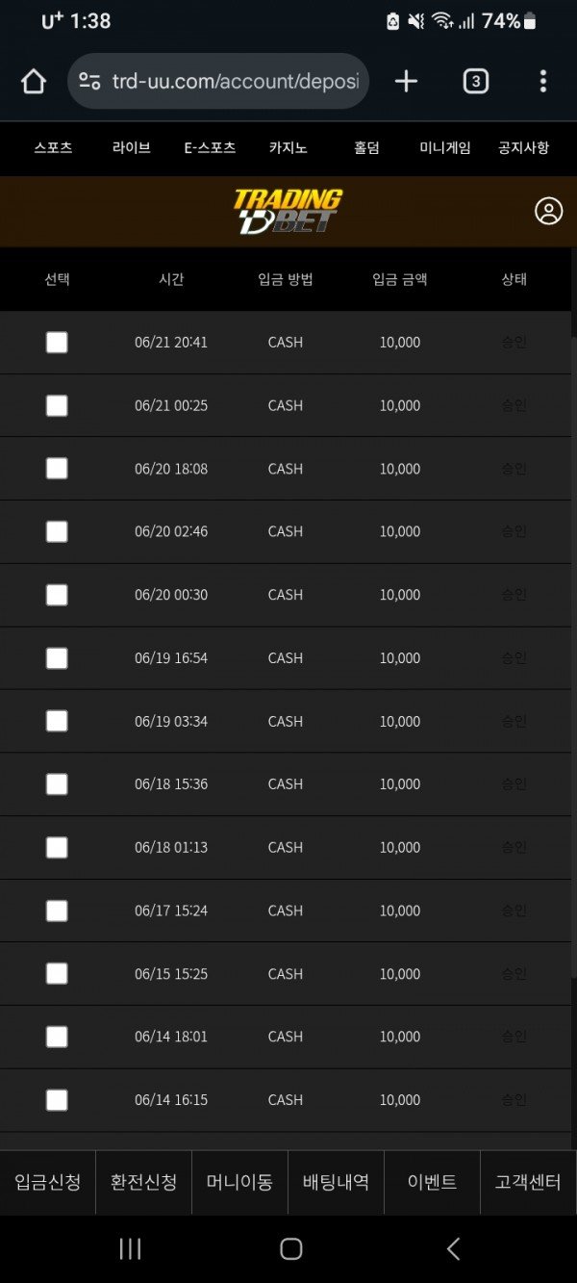
Task: Tap the browser home icon
Action: (34, 82)
